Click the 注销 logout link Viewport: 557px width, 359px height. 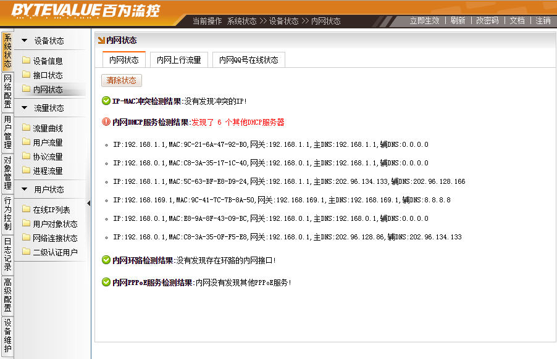543,20
